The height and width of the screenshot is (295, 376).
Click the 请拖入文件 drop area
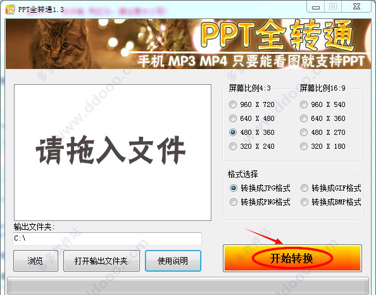point(113,153)
